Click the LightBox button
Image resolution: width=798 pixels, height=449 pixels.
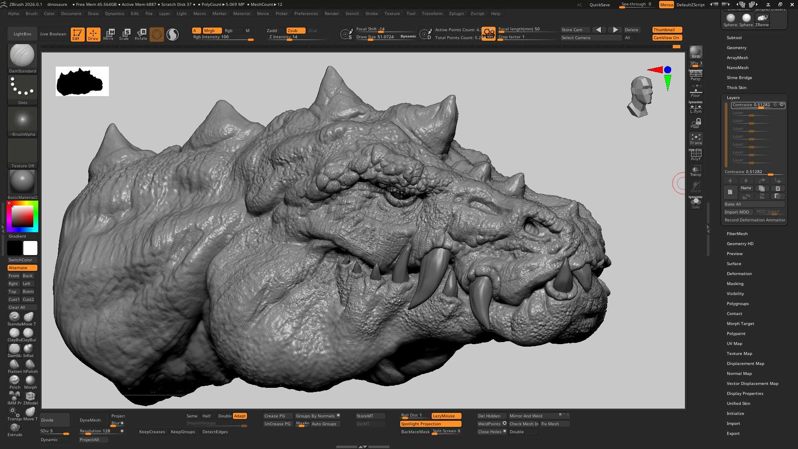22,34
